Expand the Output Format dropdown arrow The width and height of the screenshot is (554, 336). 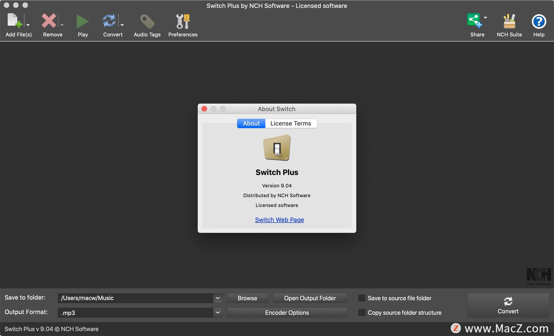(218, 313)
